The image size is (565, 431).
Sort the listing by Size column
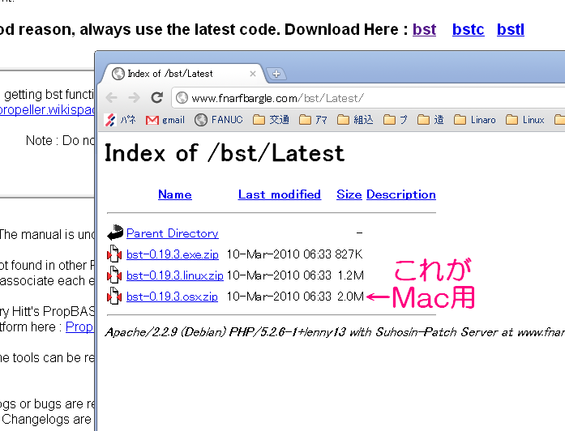tap(349, 194)
